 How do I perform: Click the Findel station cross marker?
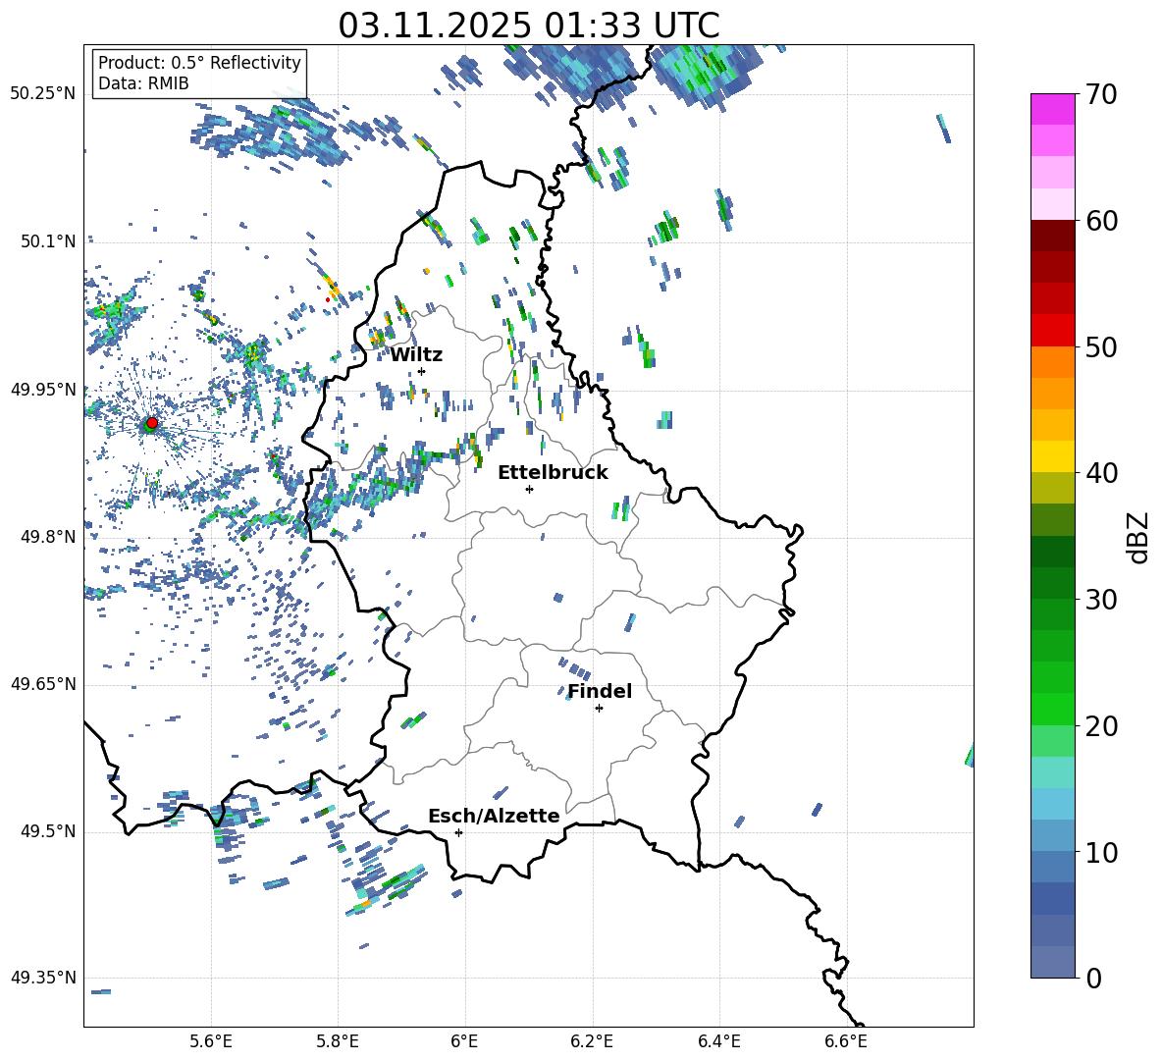tap(599, 708)
